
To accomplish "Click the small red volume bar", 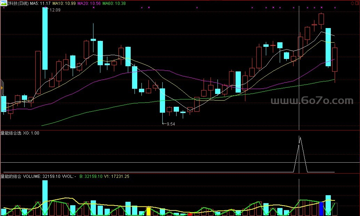I will click(x=190, y=214).
